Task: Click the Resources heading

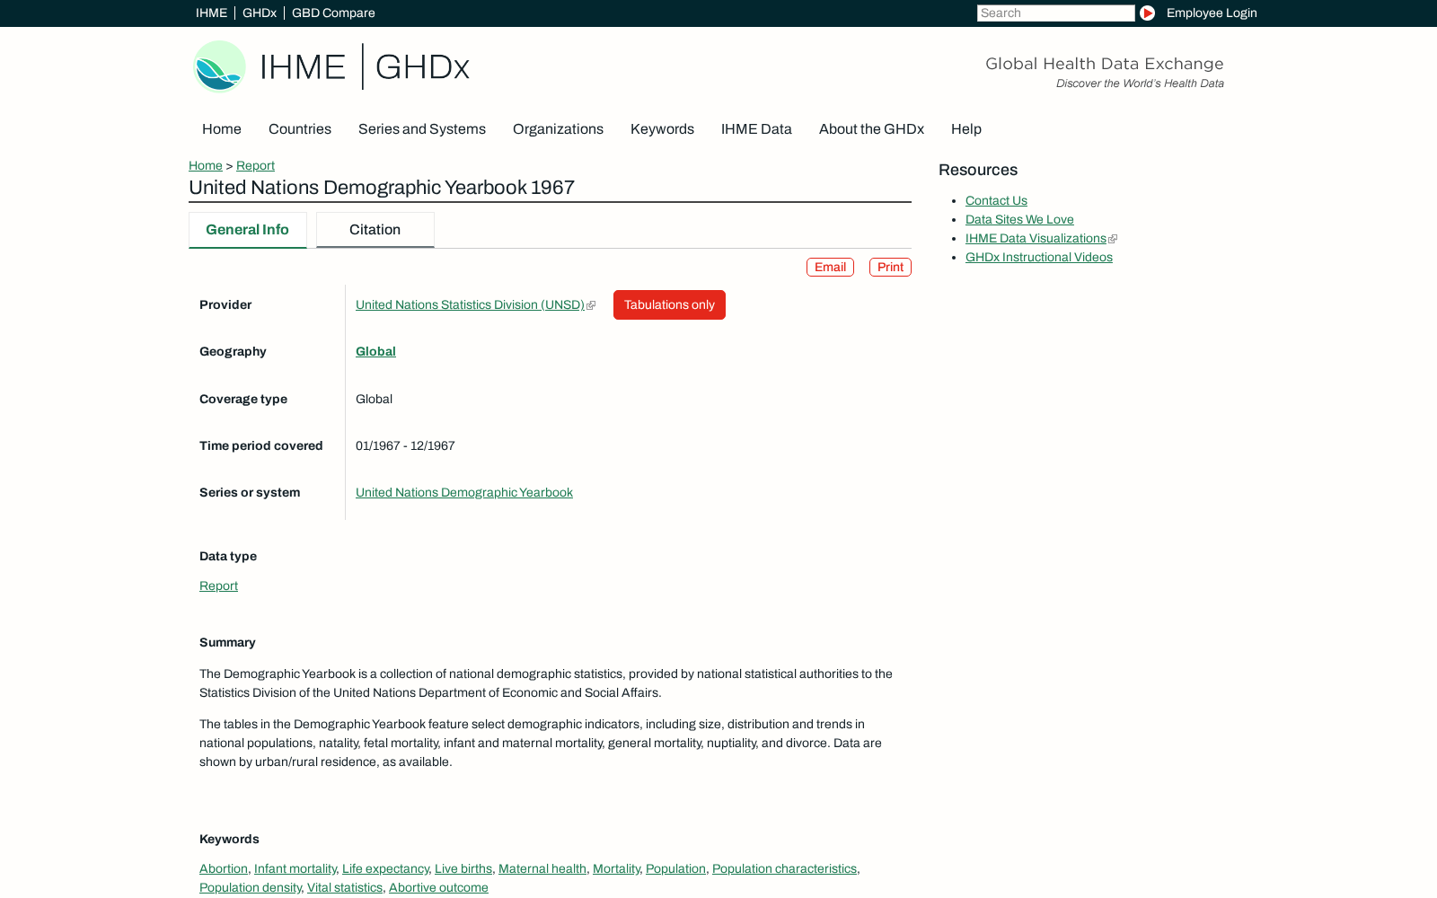Action: coord(978,171)
